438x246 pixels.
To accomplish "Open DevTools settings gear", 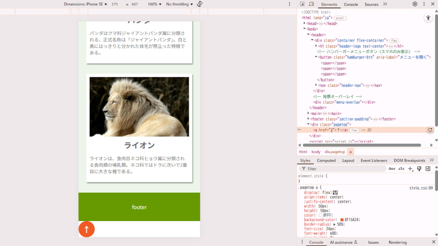I will click(x=415, y=4).
